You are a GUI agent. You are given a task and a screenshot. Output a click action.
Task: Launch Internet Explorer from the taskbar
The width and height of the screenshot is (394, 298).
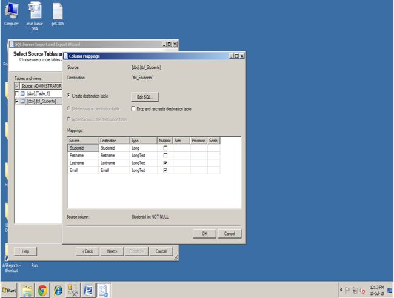tap(58, 291)
